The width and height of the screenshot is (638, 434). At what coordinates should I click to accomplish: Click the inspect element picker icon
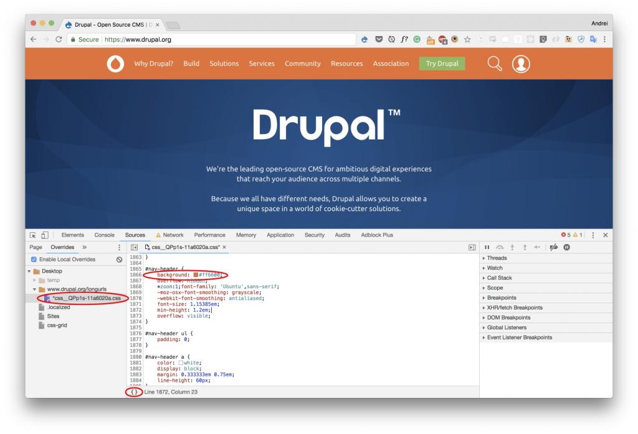tap(33, 235)
